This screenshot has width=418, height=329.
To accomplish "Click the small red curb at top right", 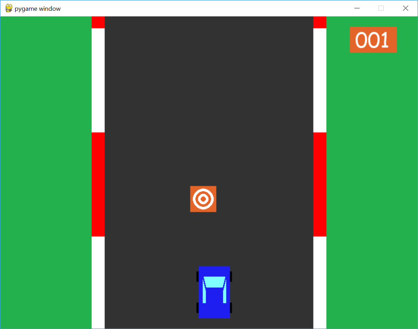I will coord(320,22).
